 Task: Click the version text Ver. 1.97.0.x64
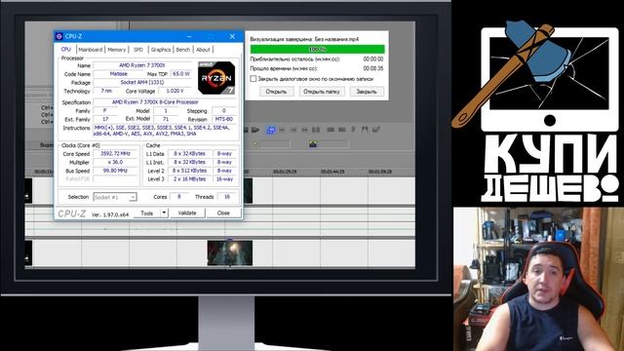click(110, 214)
